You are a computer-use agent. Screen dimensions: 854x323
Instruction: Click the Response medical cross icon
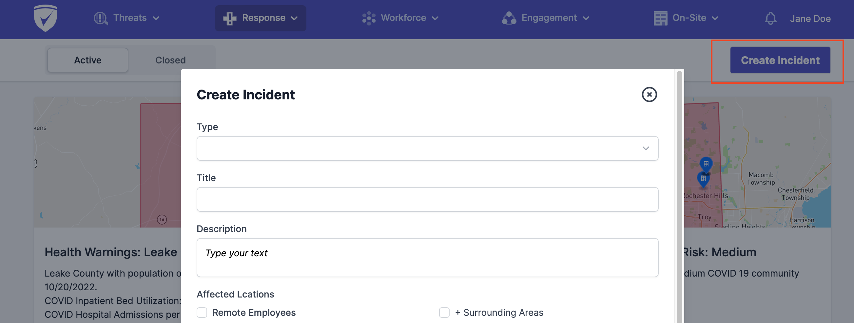click(229, 18)
